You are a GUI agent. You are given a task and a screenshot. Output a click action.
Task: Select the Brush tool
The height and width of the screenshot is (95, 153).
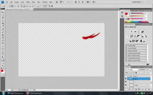tap(3, 32)
